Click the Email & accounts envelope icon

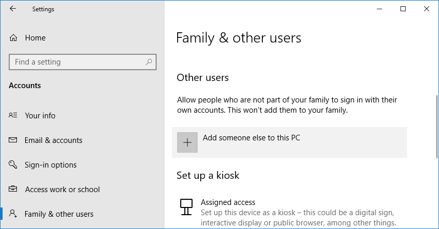(x=14, y=140)
